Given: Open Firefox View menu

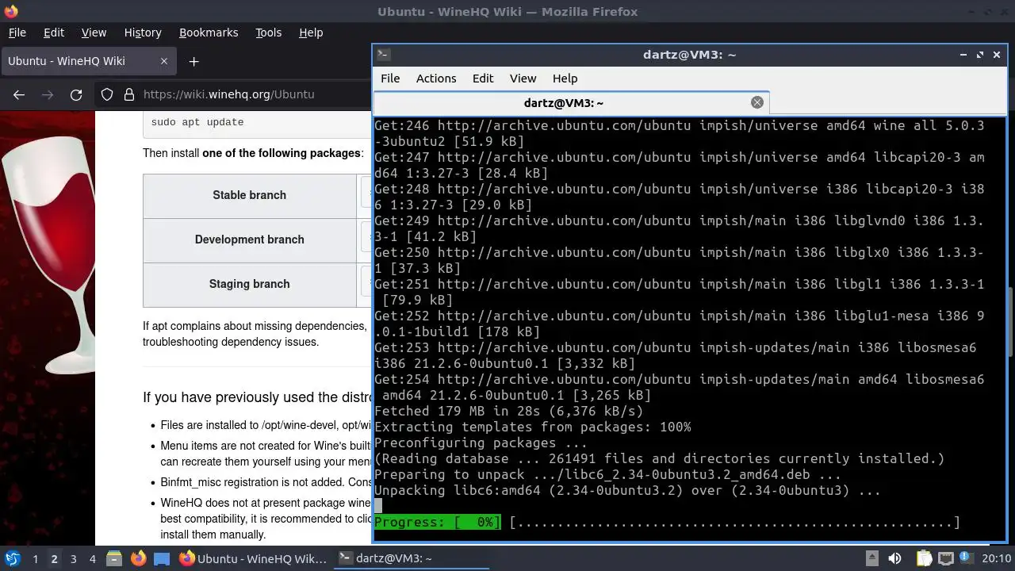Looking at the screenshot, I should [94, 33].
